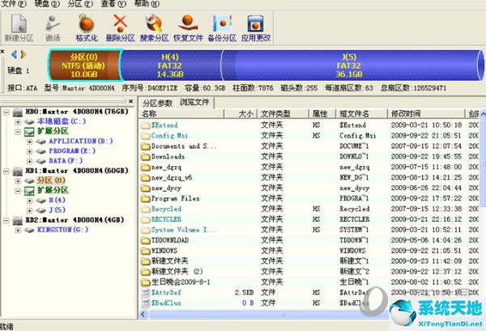Click the Program Files folder icon
The image size is (486, 331).
pyautogui.click(x=145, y=198)
